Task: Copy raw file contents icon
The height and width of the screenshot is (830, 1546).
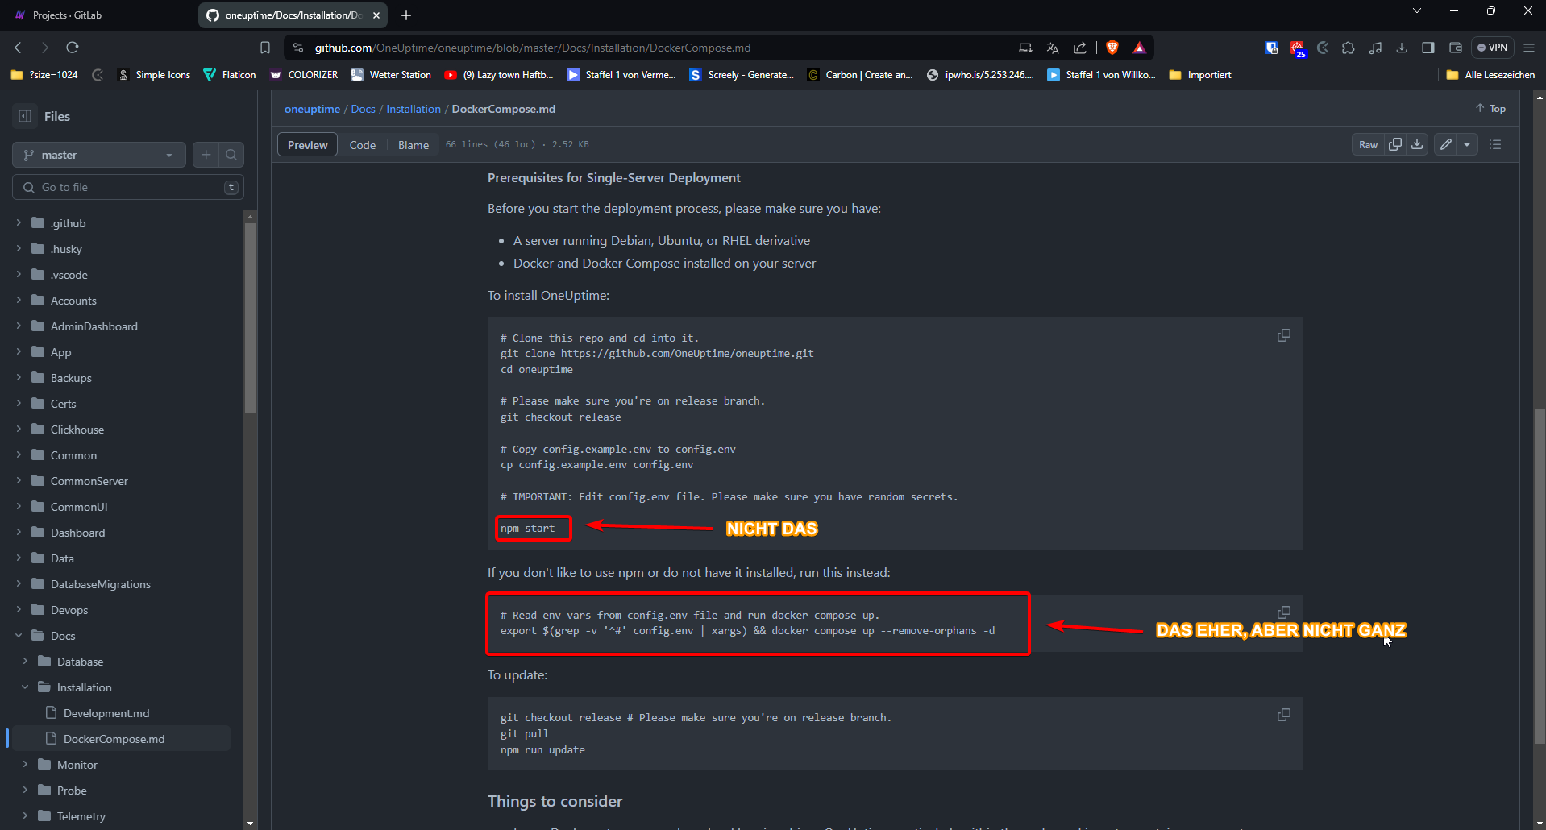Action: (1395, 144)
